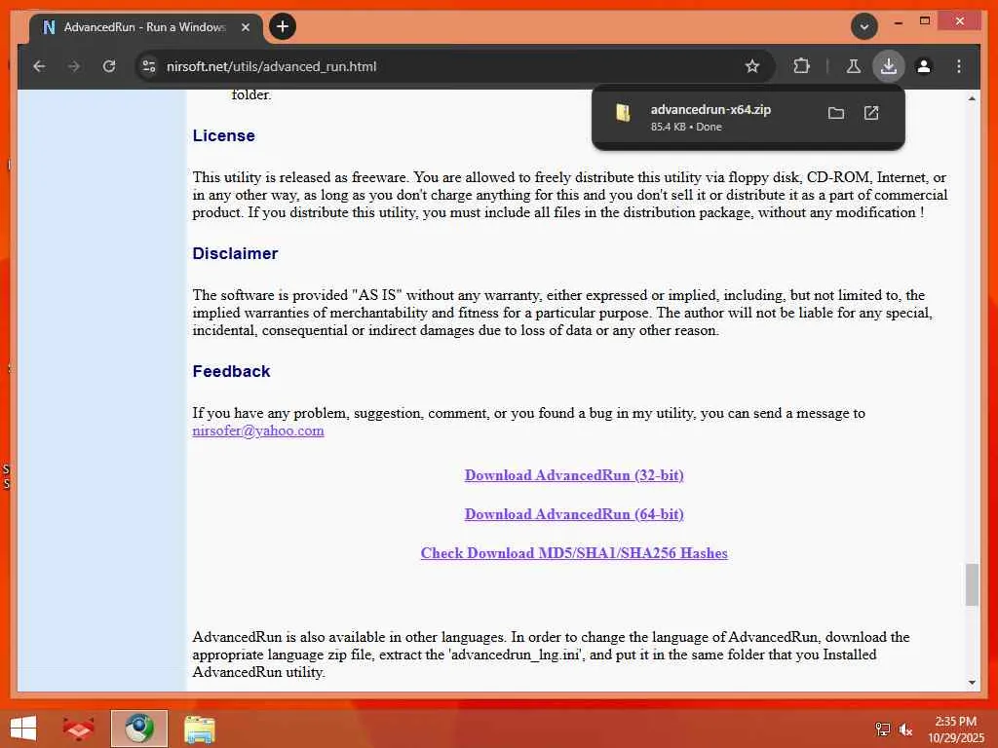Click the License heading
This screenshot has height=748, width=998.
pos(223,135)
